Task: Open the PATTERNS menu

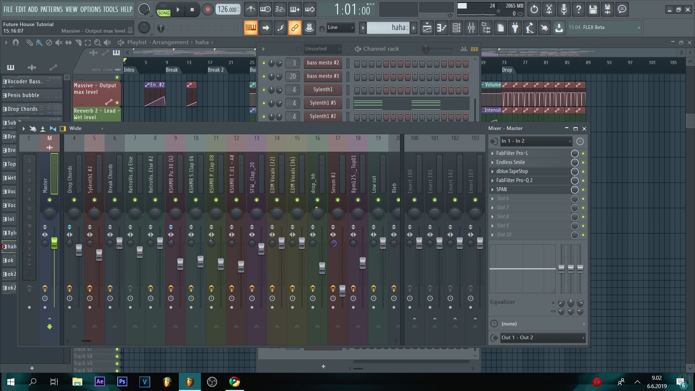Action: coord(52,9)
